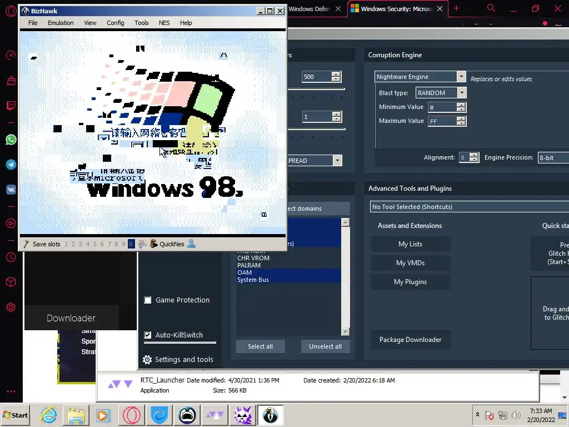569x427 pixels.
Task: Open the Package Downloader
Action: [x=411, y=340]
